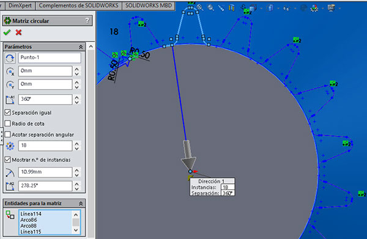Click Previous View icon in toolbar
The height and width of the screenshot is (239, 367).
coord(221,8)
